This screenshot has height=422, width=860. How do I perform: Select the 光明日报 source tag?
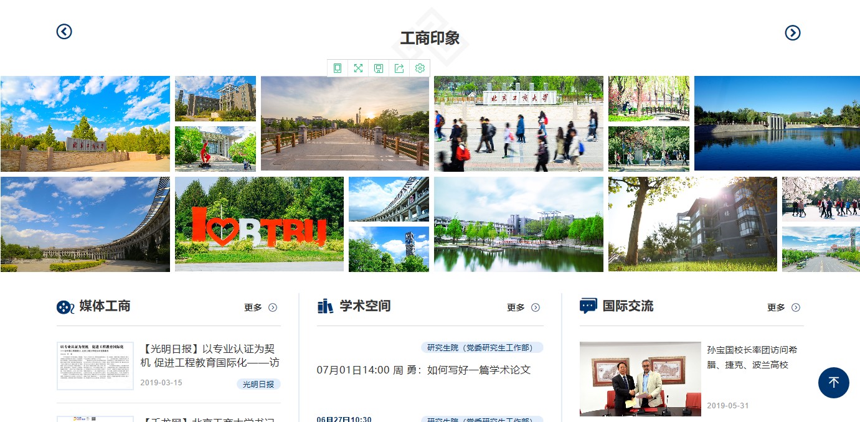point(258,384)
